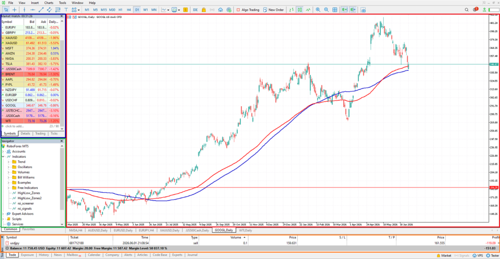Click the LVL account level icon
This screenshot has width=500, height=259.
pyautogui.click(x=484, y=10)
